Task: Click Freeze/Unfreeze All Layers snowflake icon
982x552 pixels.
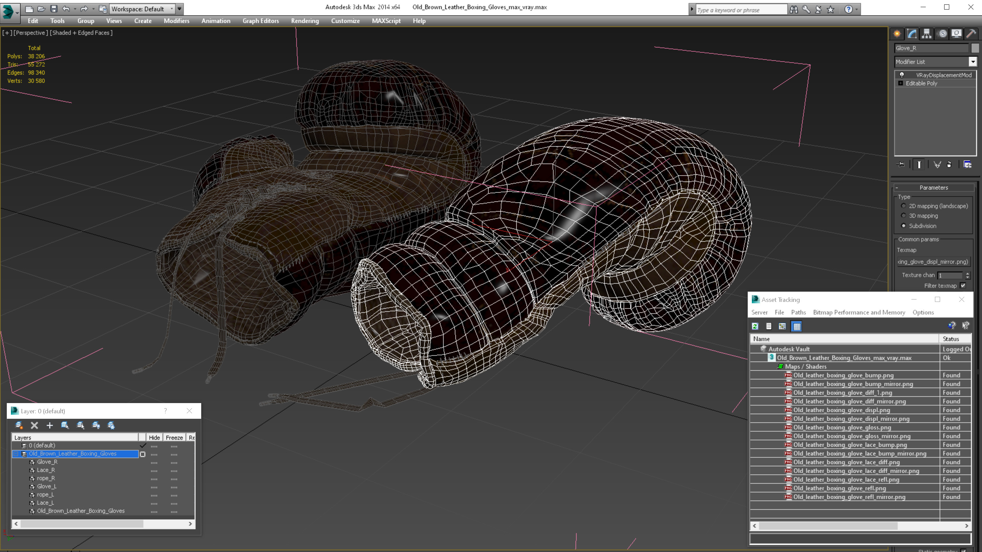Action: pyautogui.click(x=111, y=425)
